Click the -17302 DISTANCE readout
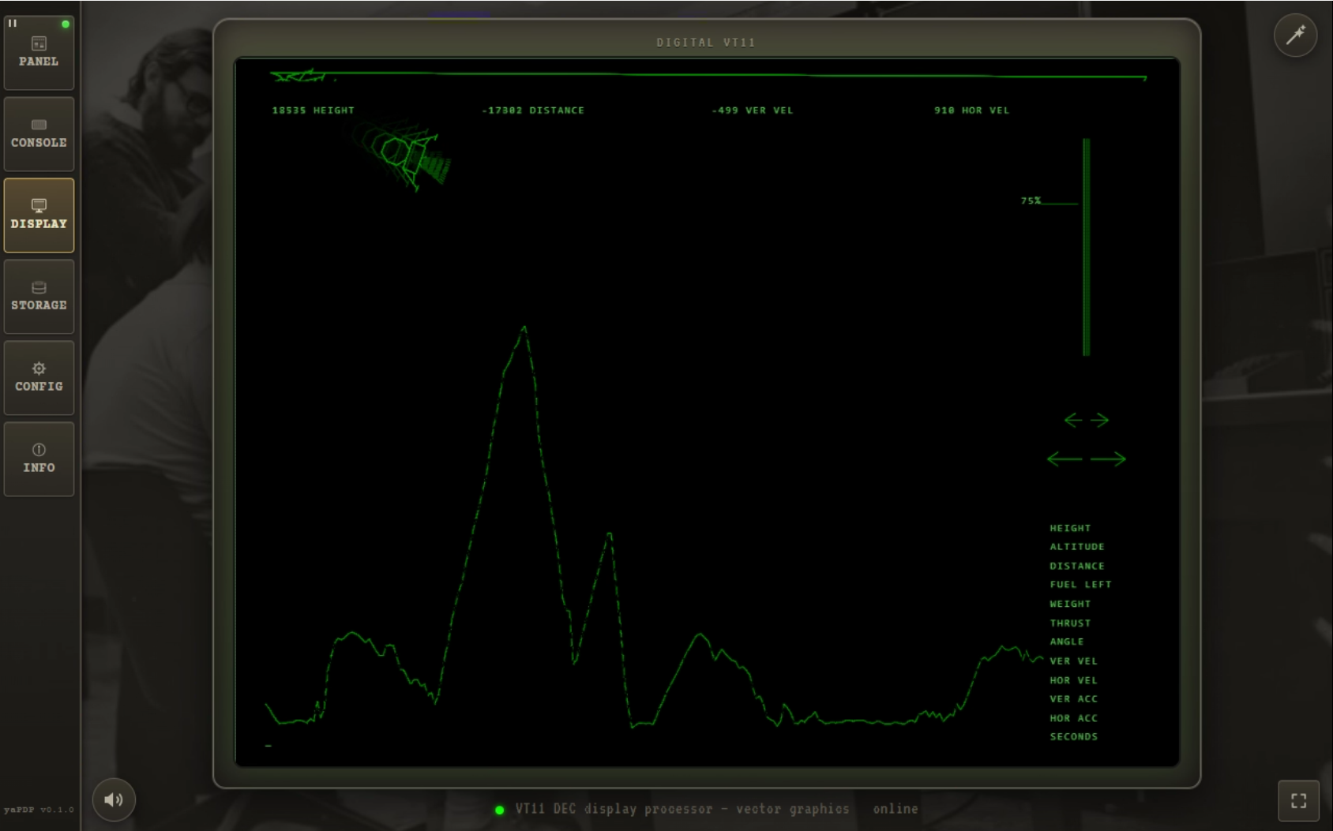The height and width of the screenshot is (831, 1333). coord(533,110)
